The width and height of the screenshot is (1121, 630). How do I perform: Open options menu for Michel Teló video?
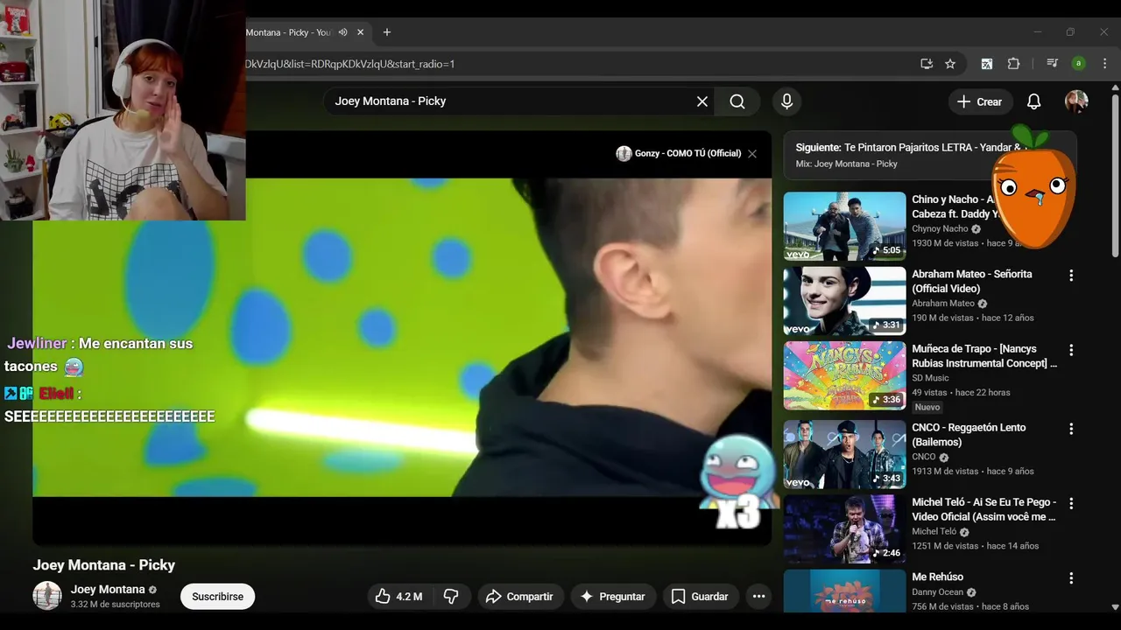(1070, 504)
